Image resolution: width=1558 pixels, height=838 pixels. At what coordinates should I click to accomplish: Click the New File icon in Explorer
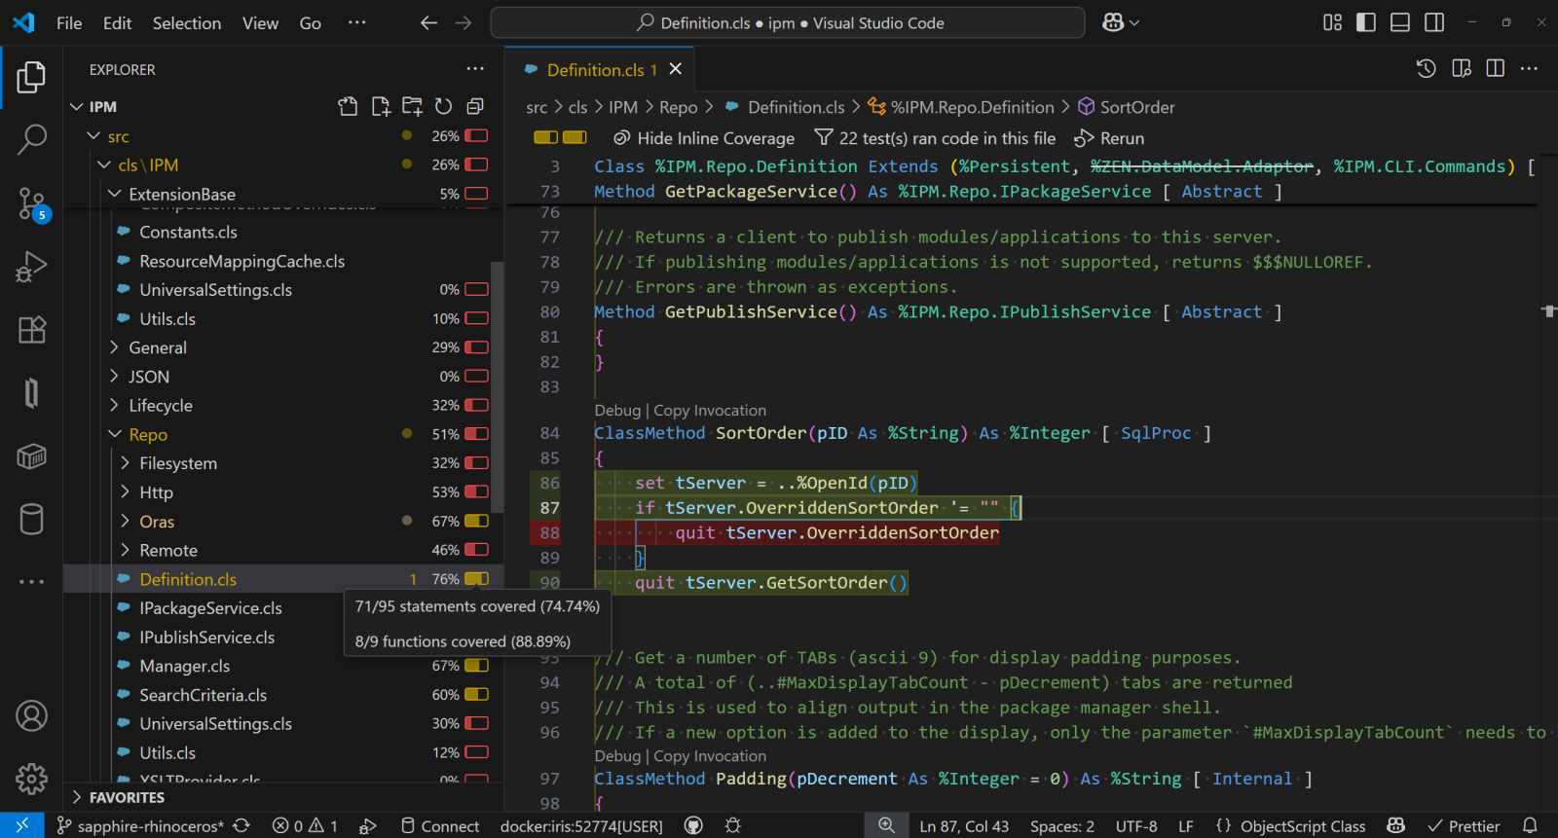381,107
